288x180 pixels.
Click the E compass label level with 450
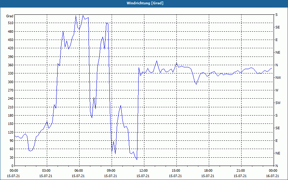pos(276,40)
